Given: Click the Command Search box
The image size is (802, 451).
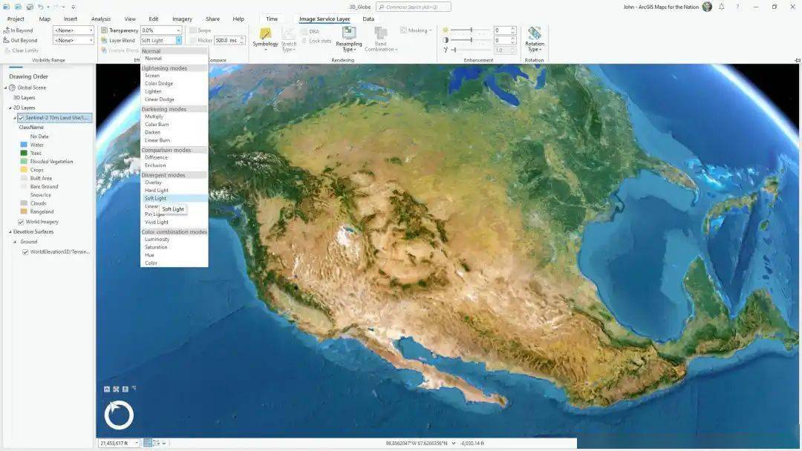Looking at the screenshot, I should (414, 7).
